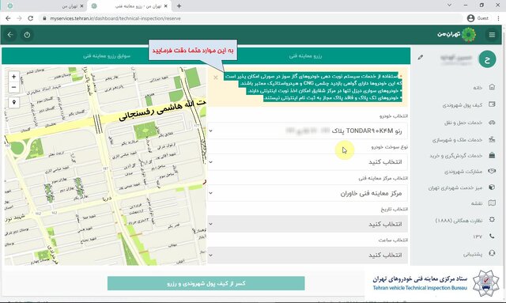Click the power logout icon in header
The image size is (506, 303).
point(27,35)
